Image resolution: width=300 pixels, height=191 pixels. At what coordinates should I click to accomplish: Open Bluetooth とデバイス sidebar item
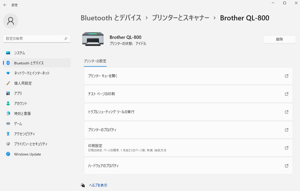pos(29,63)
